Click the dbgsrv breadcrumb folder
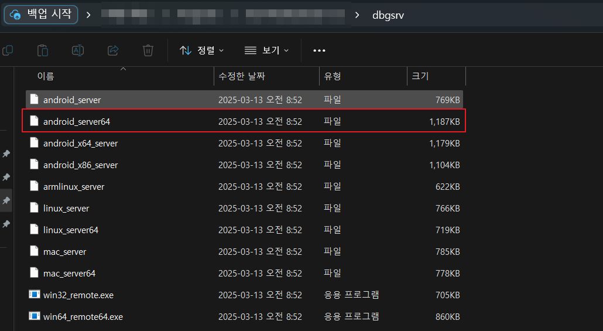This screenshot has height=331, width=603. click(388, 15)
